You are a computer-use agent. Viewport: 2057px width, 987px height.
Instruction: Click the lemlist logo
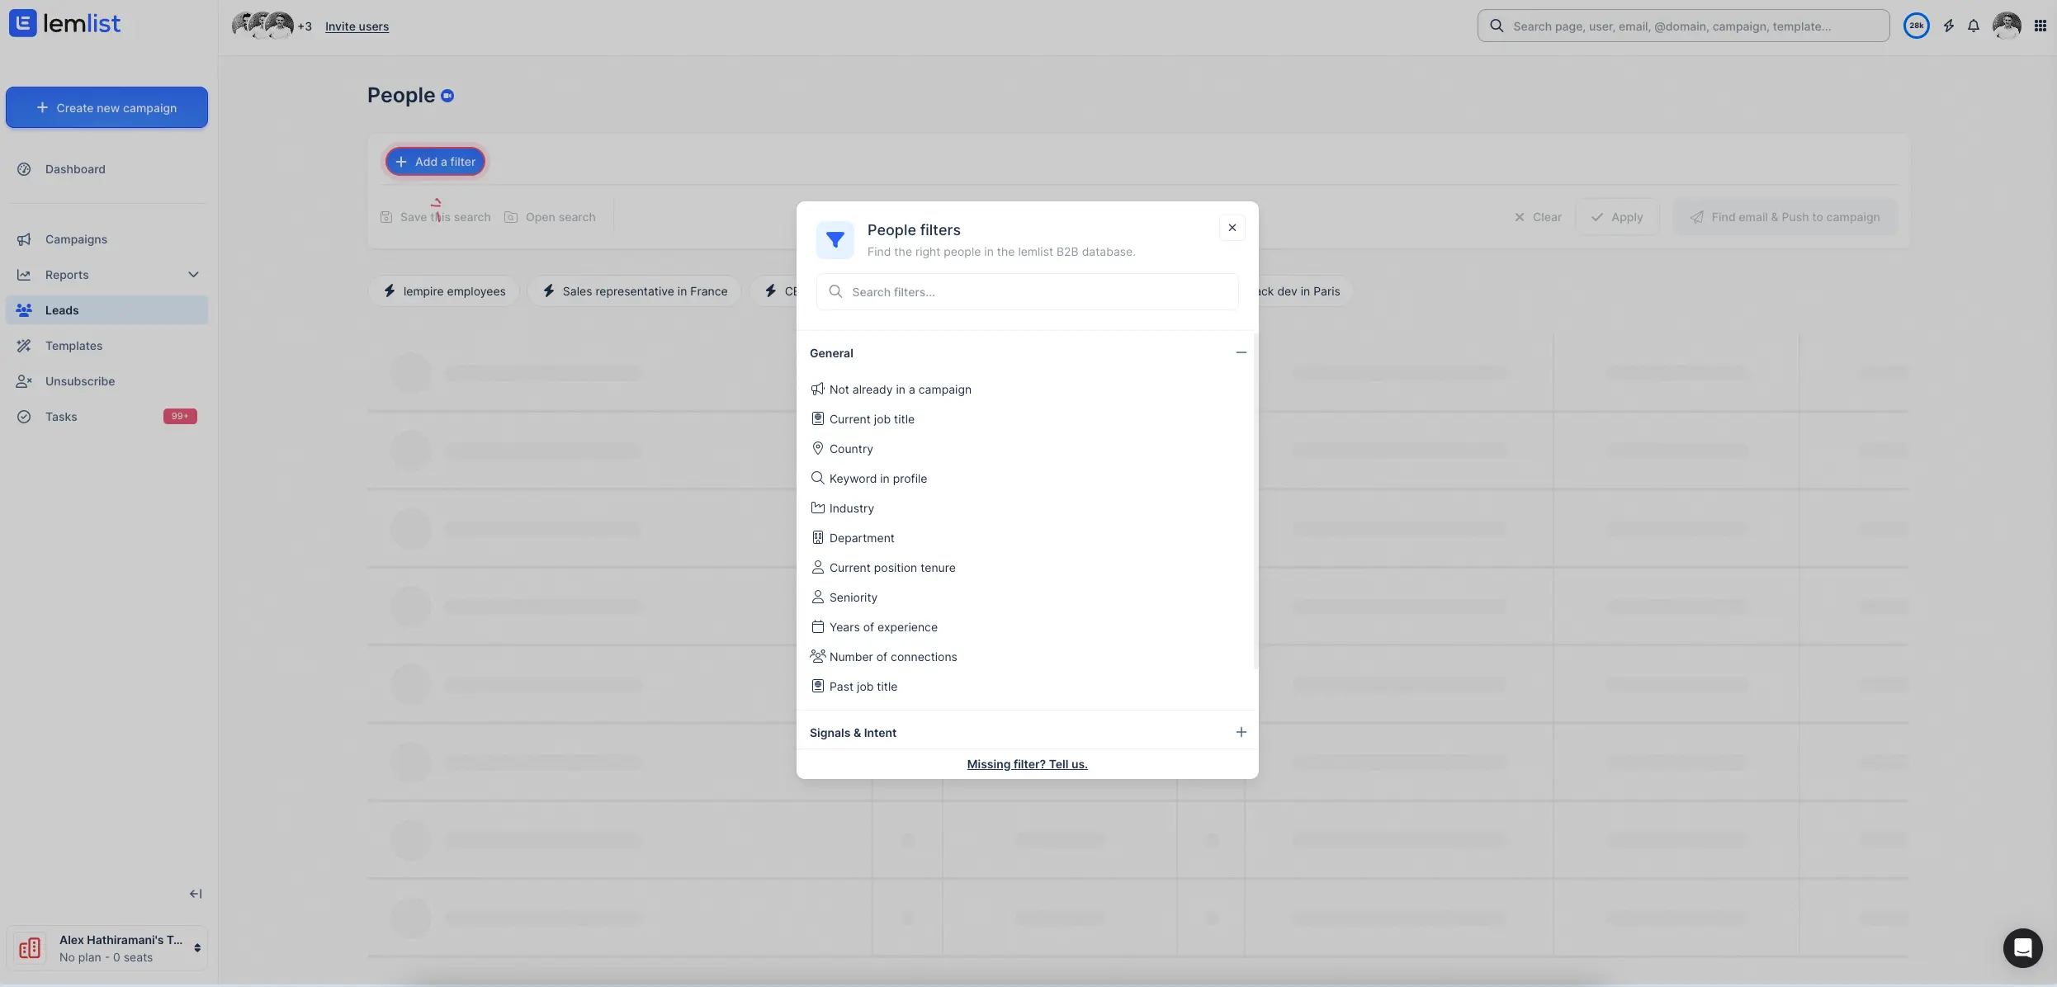tap(64, 23)
